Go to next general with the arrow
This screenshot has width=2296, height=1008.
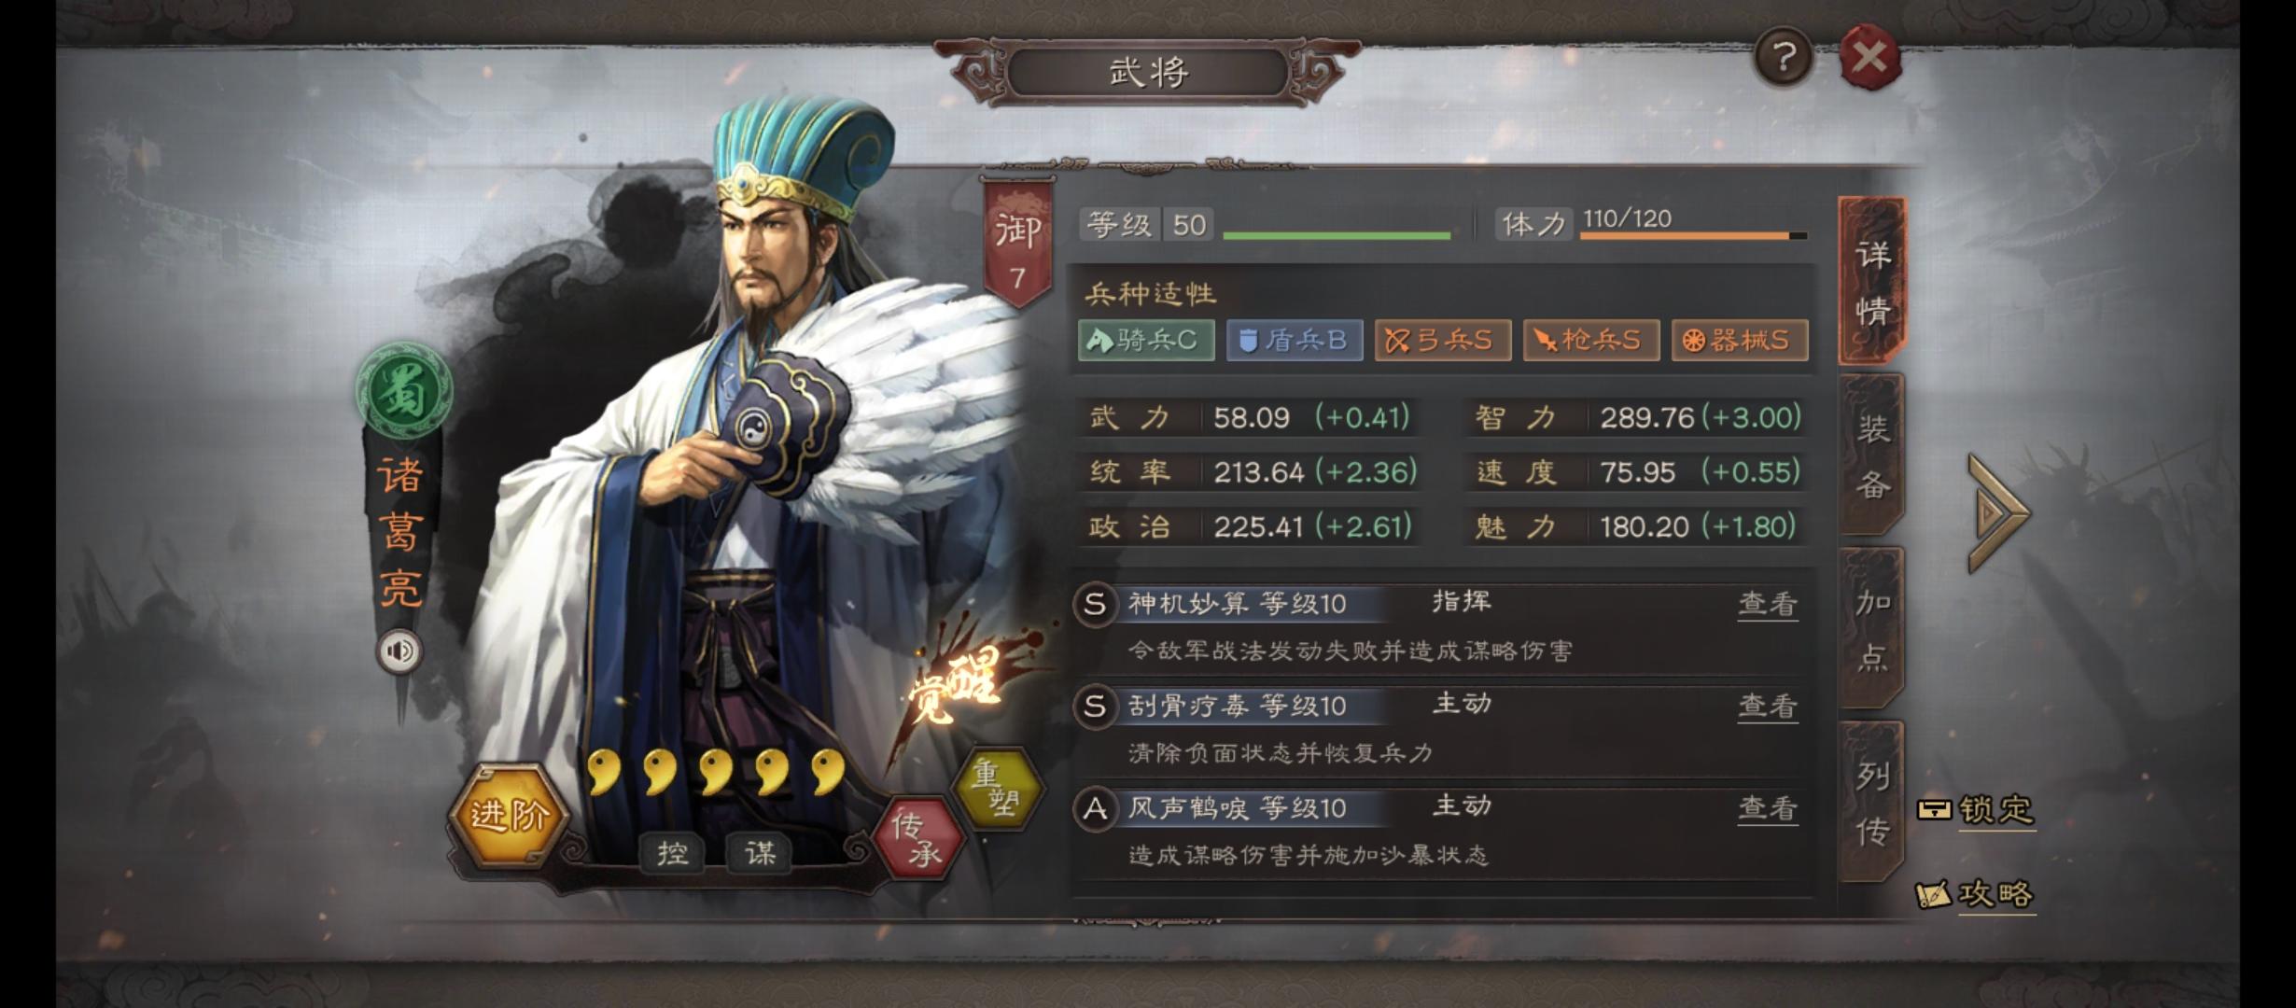(1996, 512)
